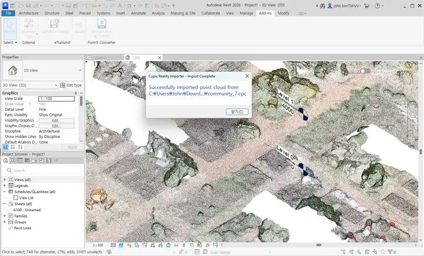Open the Select panel dropdown
Viewport: 424px width, 256px height.
click(10, 42)
